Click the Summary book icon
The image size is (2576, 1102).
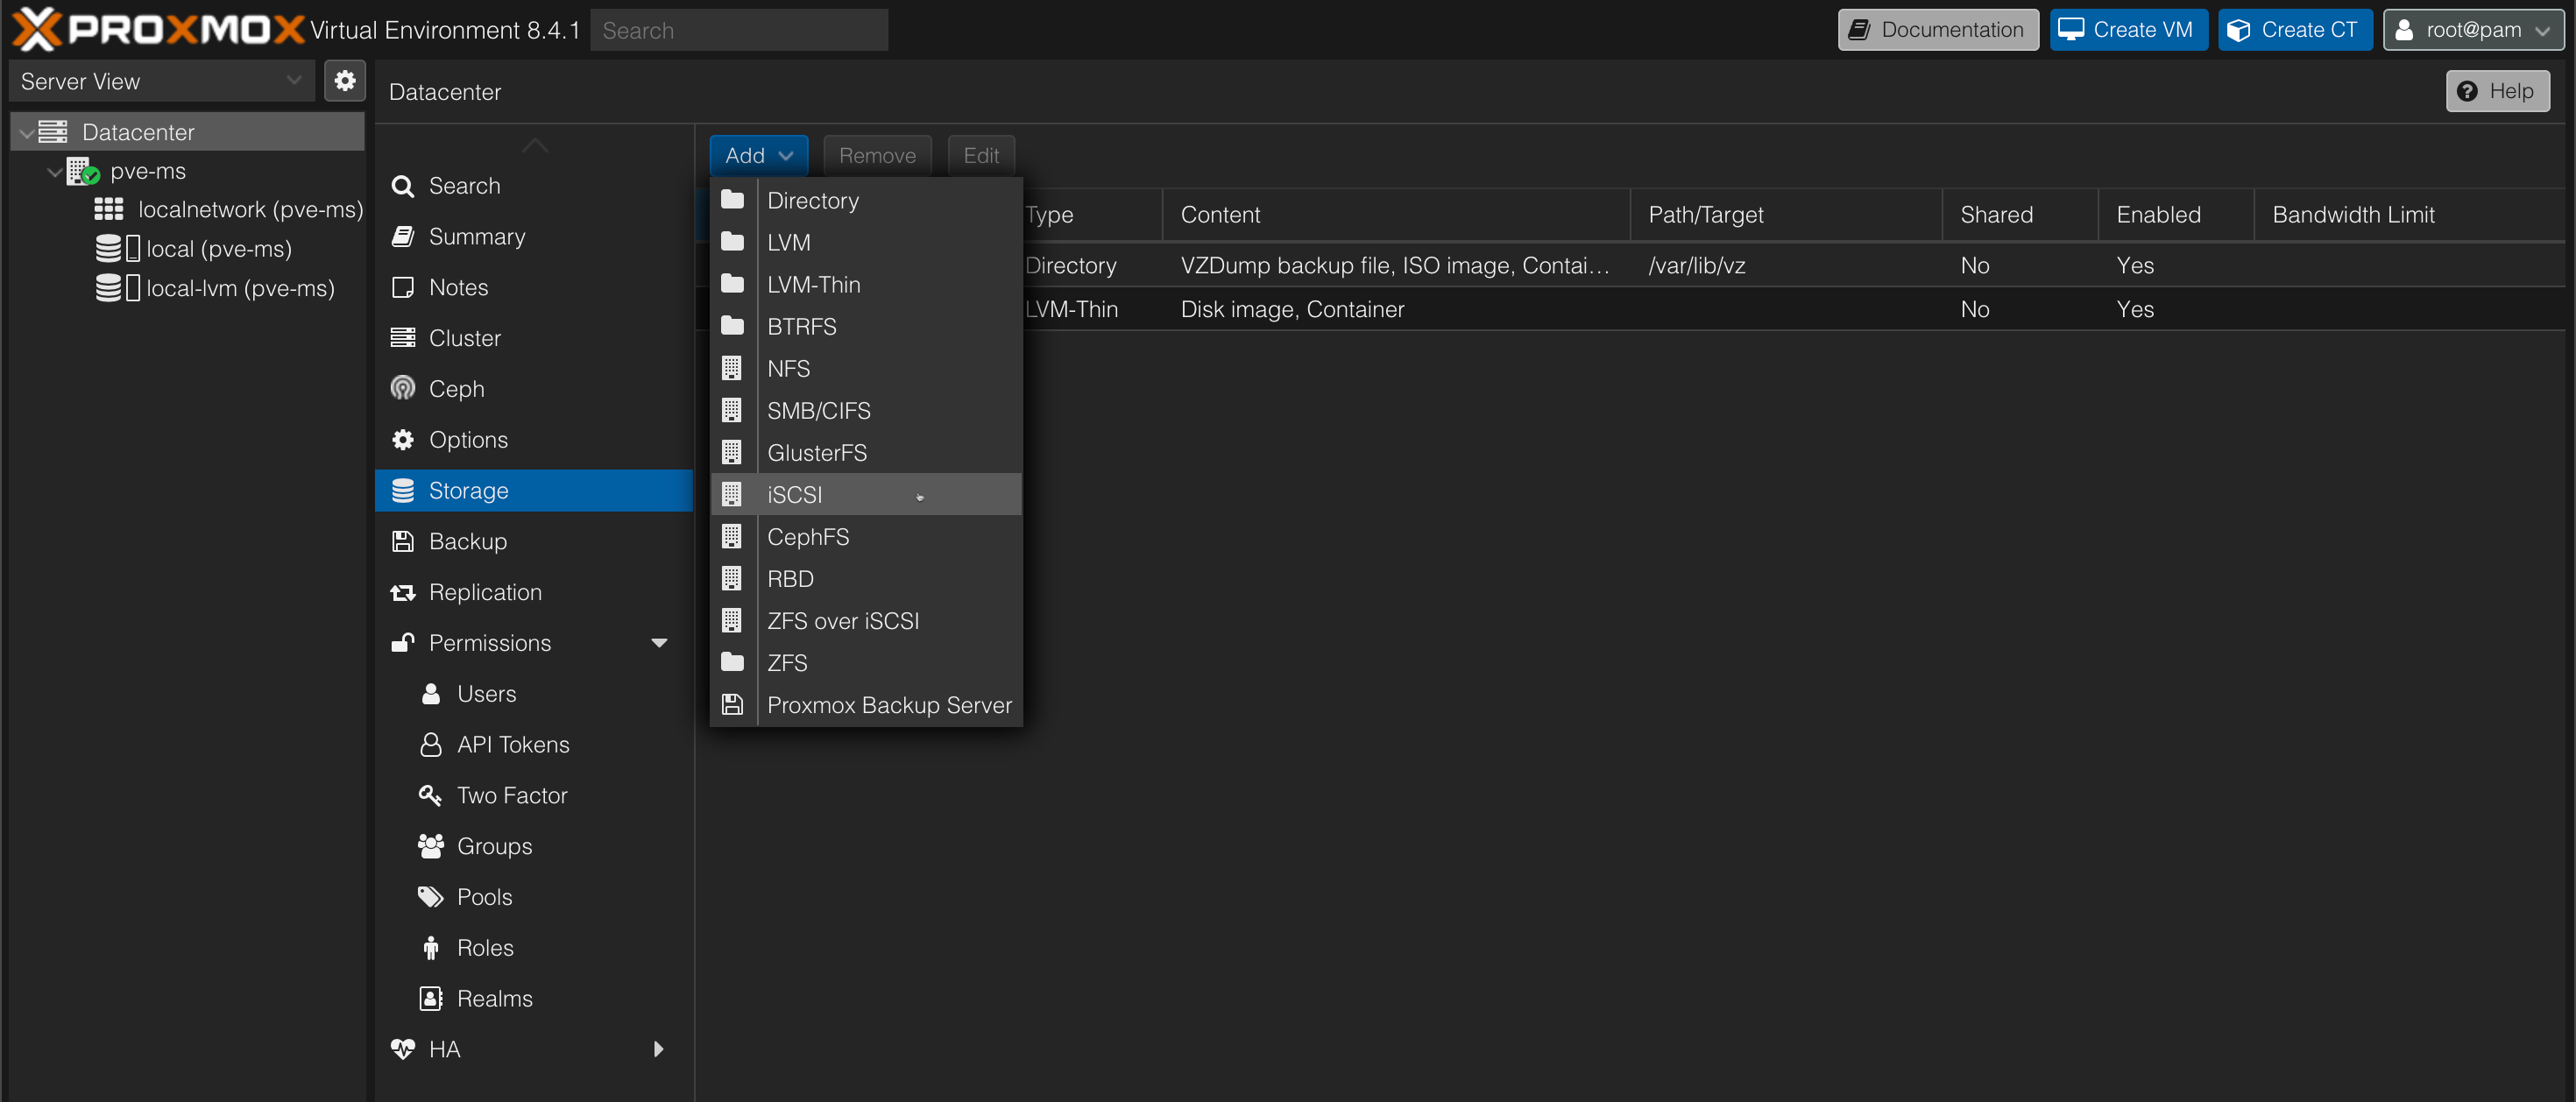403,236
